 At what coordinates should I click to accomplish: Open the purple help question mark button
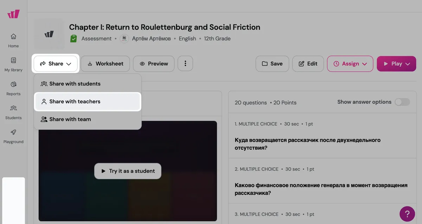(407, 214)
